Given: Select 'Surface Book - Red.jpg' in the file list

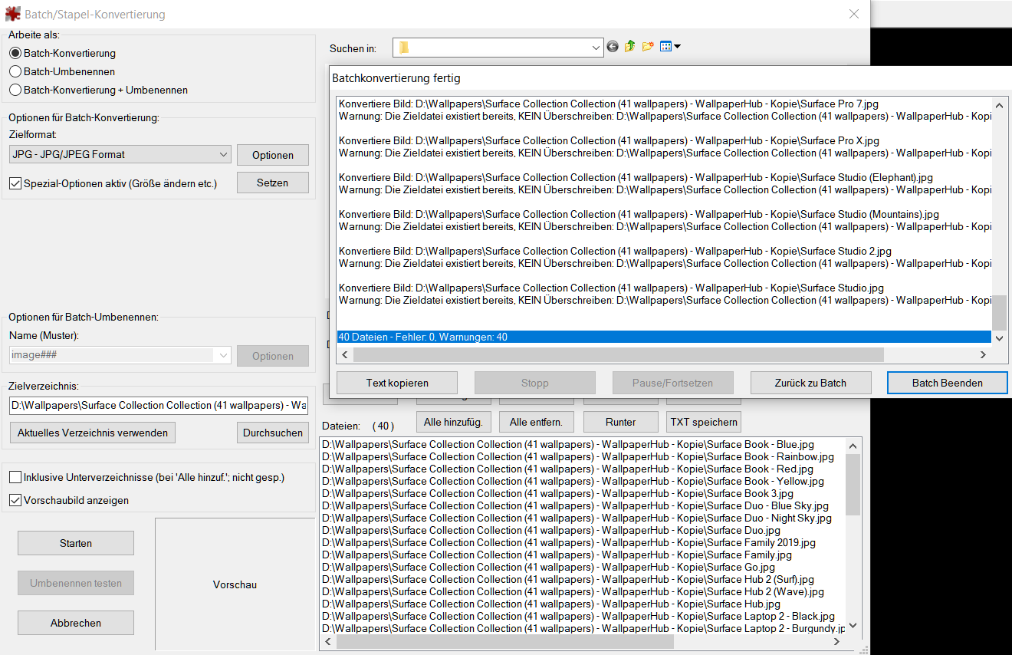Looking at the screenshot, I should point(568,469).
